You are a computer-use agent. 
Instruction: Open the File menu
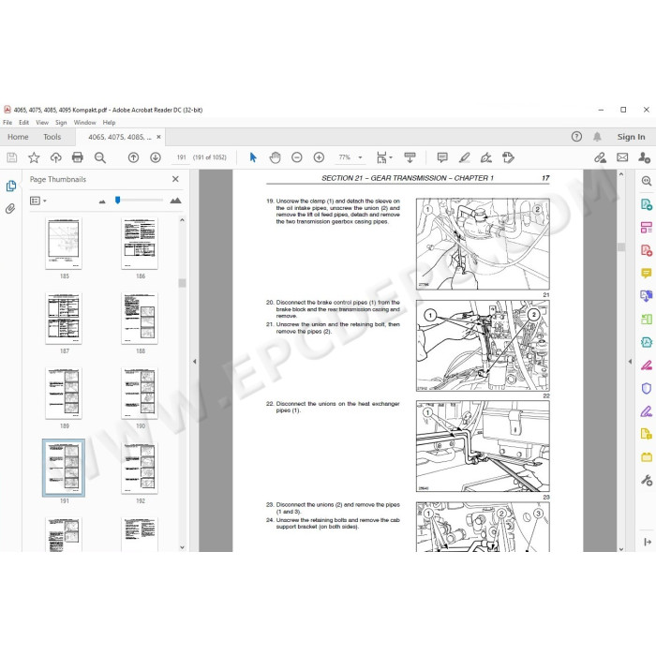[7, 123]
